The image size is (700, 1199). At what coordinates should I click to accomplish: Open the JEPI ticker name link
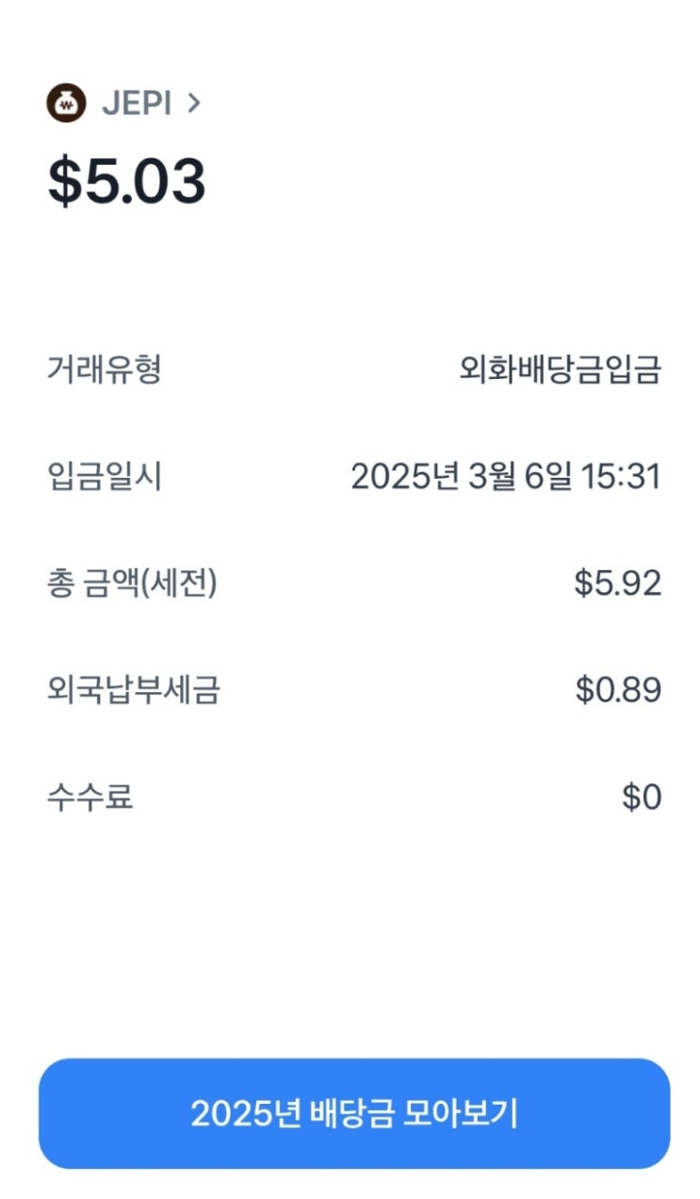[x=137, y=104]
